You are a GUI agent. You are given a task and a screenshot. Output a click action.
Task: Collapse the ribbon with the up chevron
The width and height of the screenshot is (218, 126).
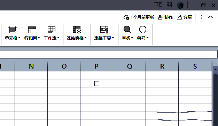point(210,17)
